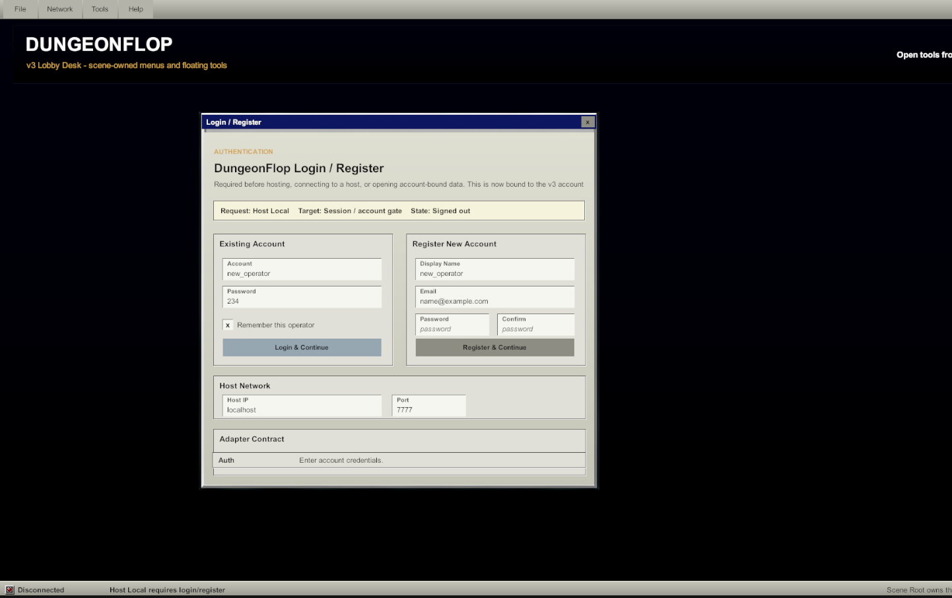Click the Port field

coord(429,406)
